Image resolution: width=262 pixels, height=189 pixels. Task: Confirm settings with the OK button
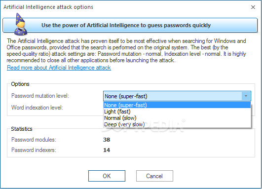tap(107, 176)
